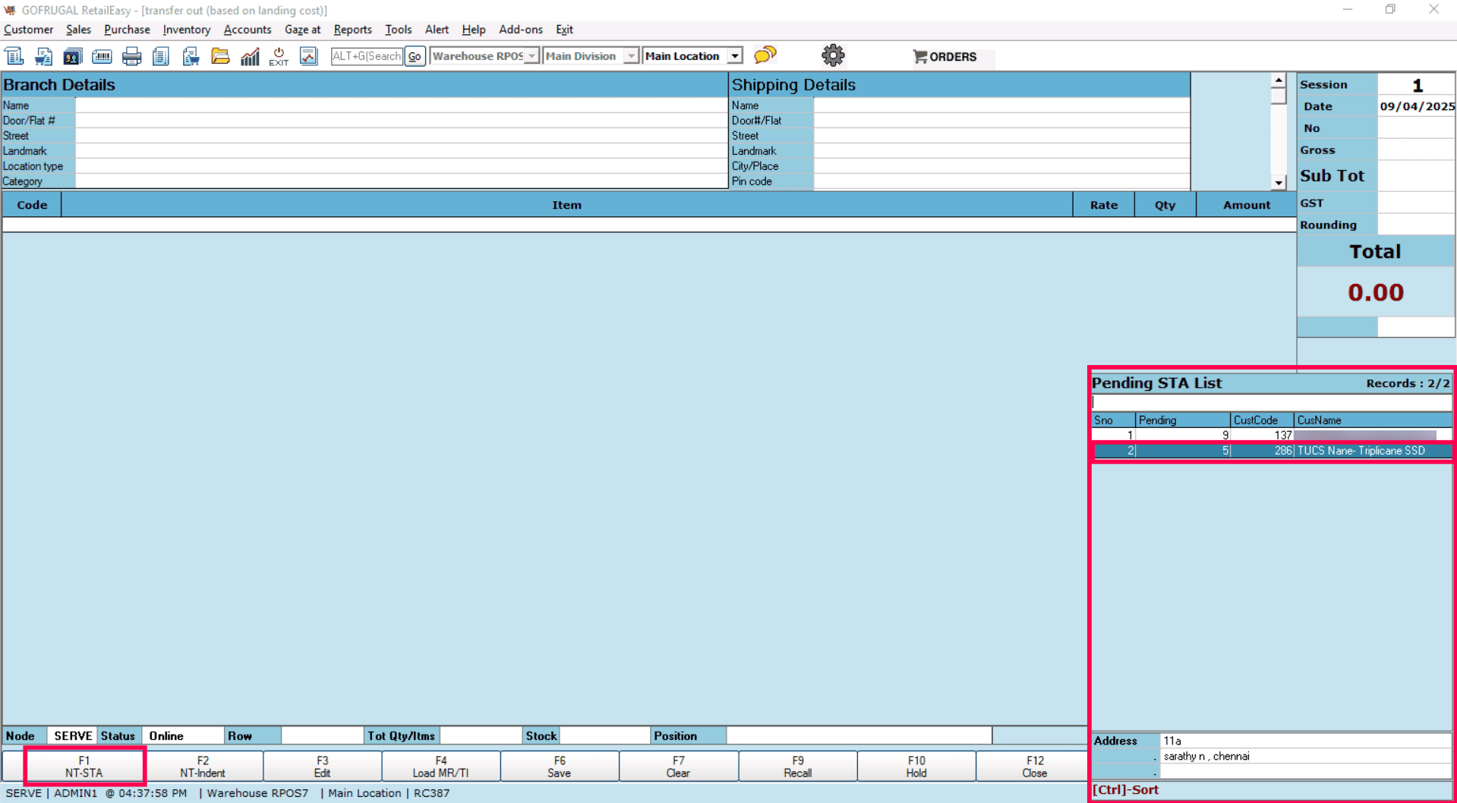The width and height of the screenshot is (1457, 803).
Task: Click the Code column header
Action: tap(32, 205)
